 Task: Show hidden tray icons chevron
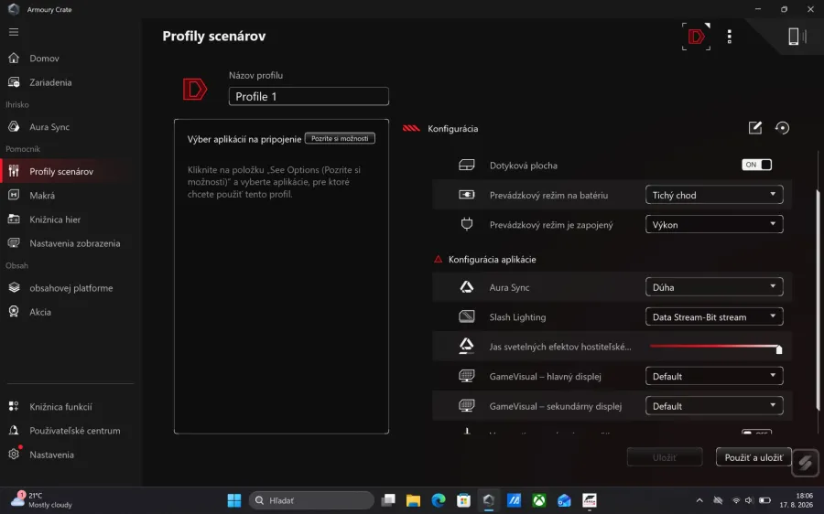tap(699, 500)
